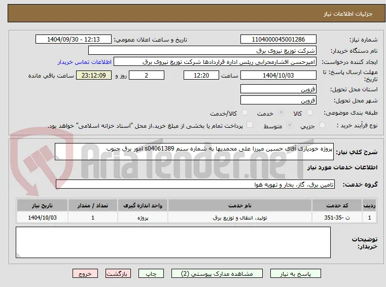Click unit cell پروژه
386x287 pixels.
[143, 218]
